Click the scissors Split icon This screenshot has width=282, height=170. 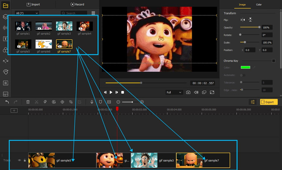[36, 102]
